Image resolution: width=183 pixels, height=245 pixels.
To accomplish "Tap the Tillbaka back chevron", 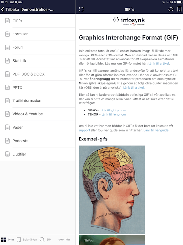I will [3, 9].
